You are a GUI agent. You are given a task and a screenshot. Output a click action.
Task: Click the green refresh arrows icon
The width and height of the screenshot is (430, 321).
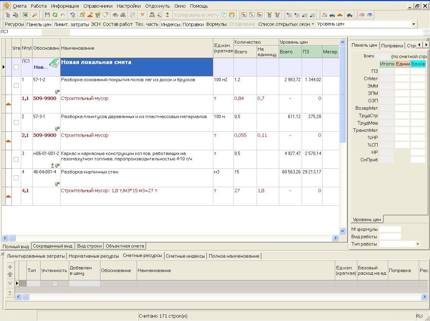(55, 15)
